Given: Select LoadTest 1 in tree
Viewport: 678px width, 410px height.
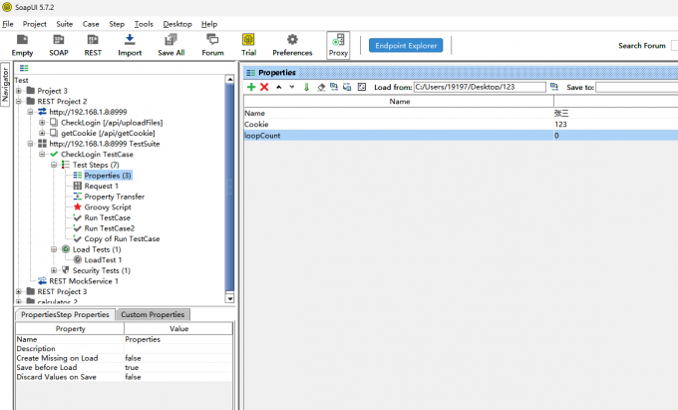Looking at the screenshot, I should pyautogui.click(x=103, y=260).
